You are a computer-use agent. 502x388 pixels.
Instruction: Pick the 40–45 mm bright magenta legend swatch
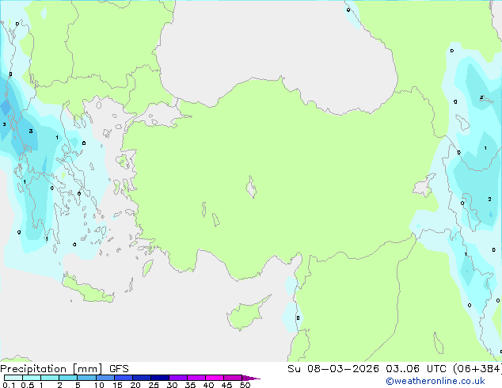coord(215,378)
